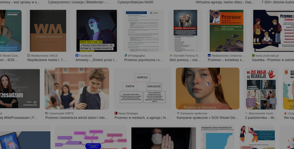Open 'Przemoc rówieśnicza wśród dzieci' result link
Screen dimensions: 294x149
coord(77,118)
